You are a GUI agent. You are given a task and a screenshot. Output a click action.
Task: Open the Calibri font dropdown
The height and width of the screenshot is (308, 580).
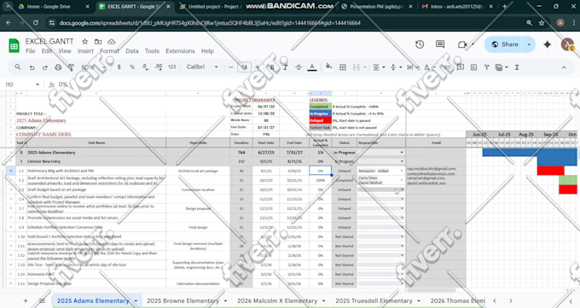point(202,67)
